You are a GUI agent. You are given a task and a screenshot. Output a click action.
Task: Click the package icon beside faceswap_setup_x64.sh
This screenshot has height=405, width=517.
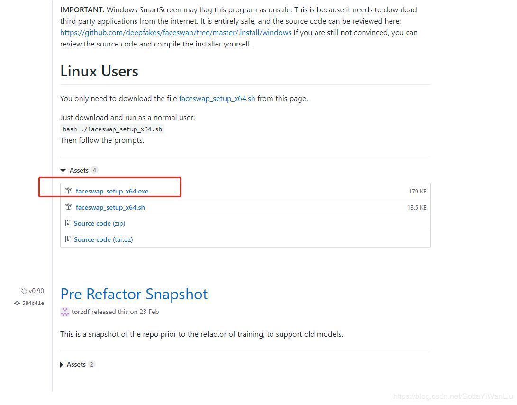click(69, 207)
